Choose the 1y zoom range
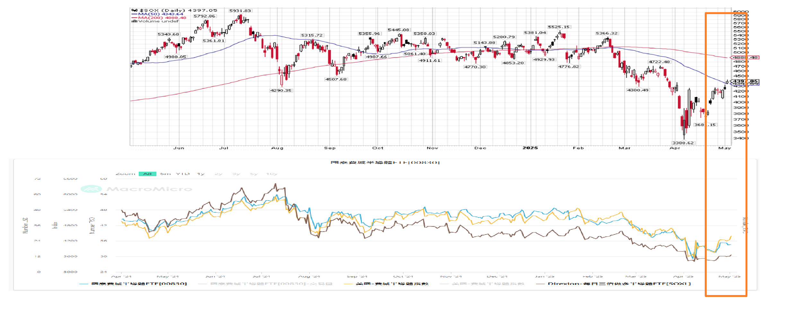Screen dimensions: 794x312 pyautogui.click(x=201, y=174)
